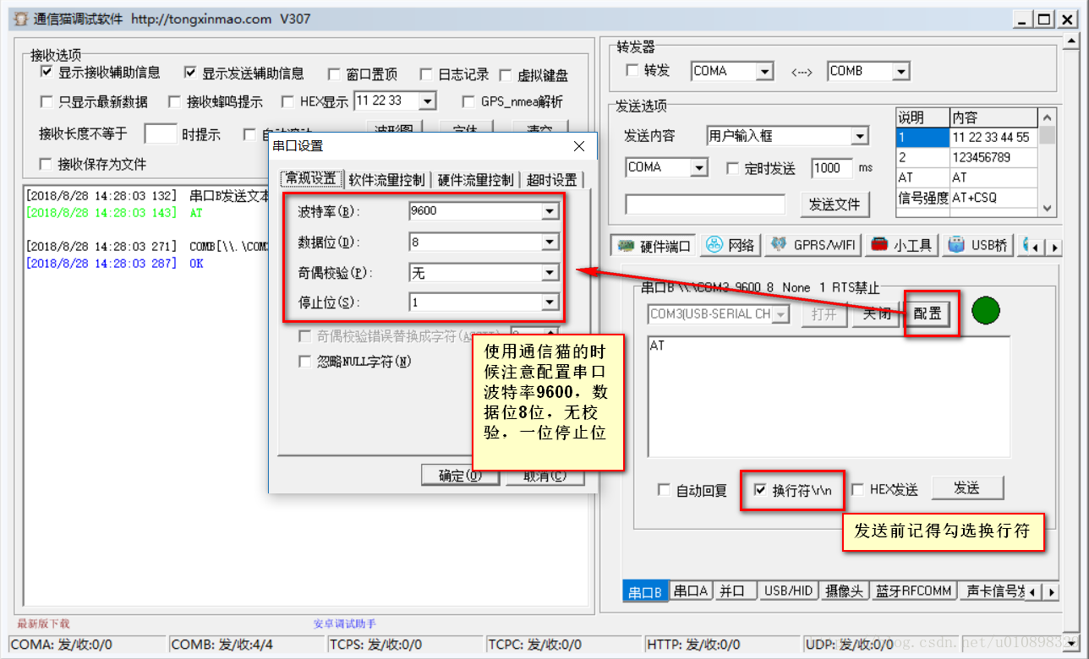
Task: Select the USB/HID bottom tab
Action: [788, 591]
